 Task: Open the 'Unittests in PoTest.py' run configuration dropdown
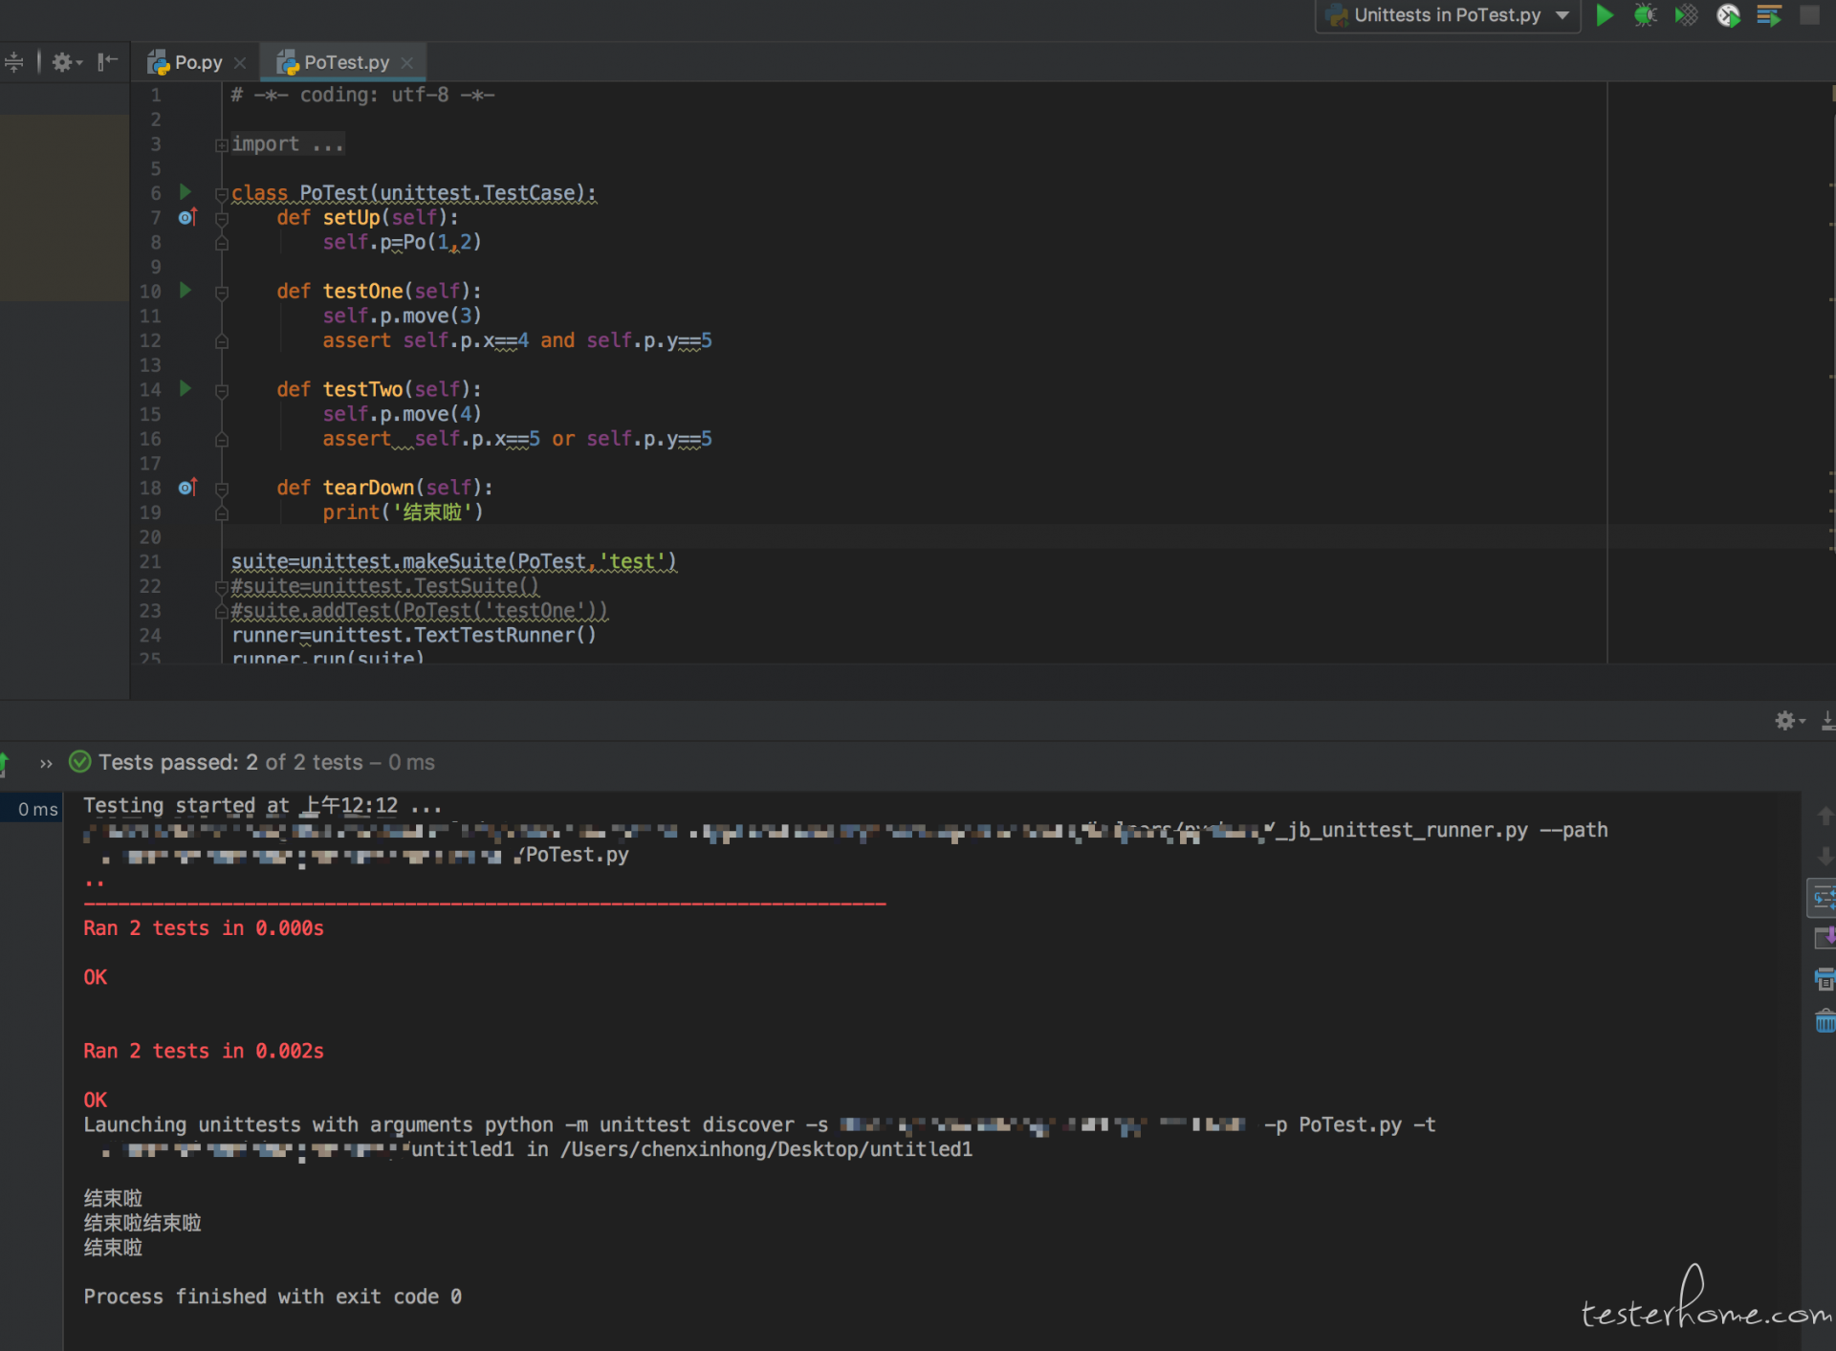tap(1448, 15)
